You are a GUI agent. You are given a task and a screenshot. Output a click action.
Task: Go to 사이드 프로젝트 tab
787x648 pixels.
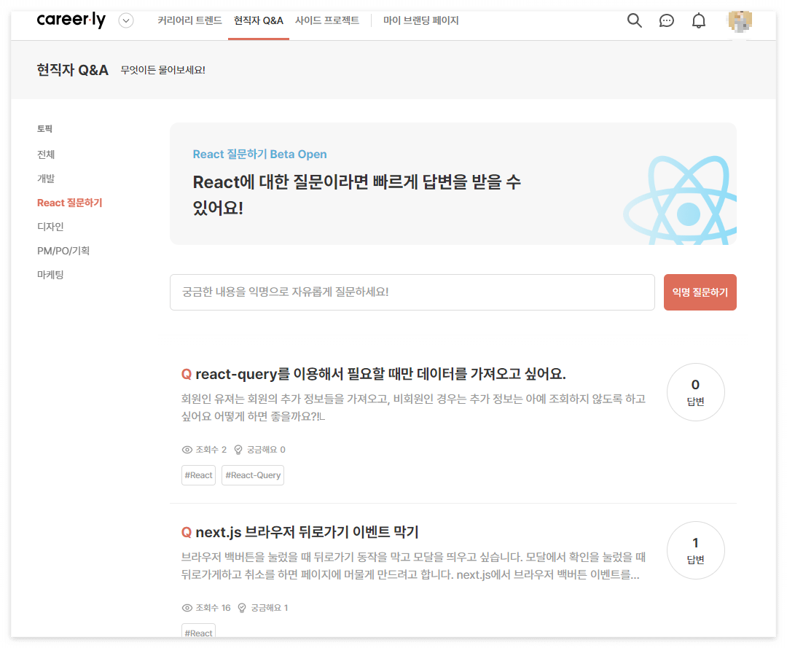327,20
